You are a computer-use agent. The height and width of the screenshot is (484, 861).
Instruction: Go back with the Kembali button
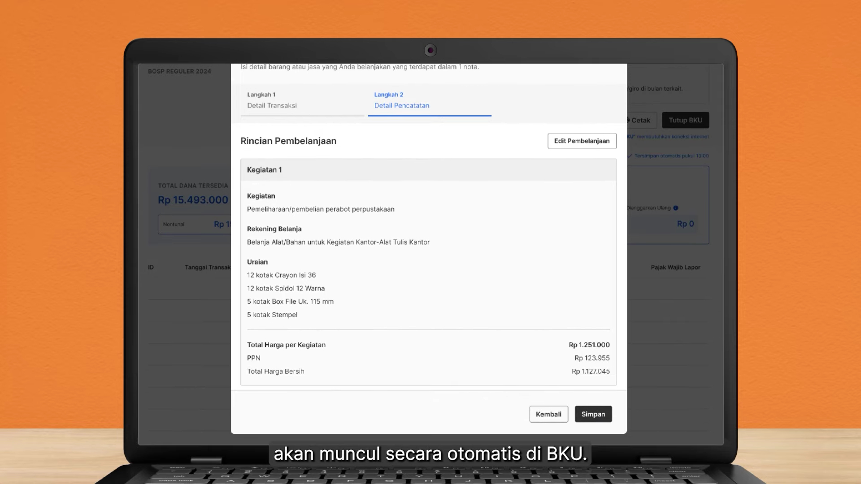pyautogui.click(x=548, y=414)
